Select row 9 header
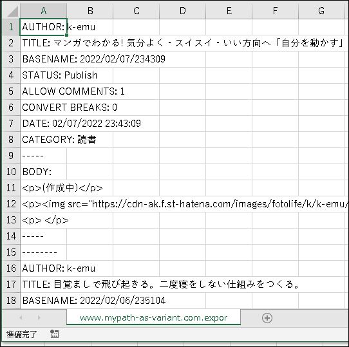This screenshot has height=347, width=349. 11,156
